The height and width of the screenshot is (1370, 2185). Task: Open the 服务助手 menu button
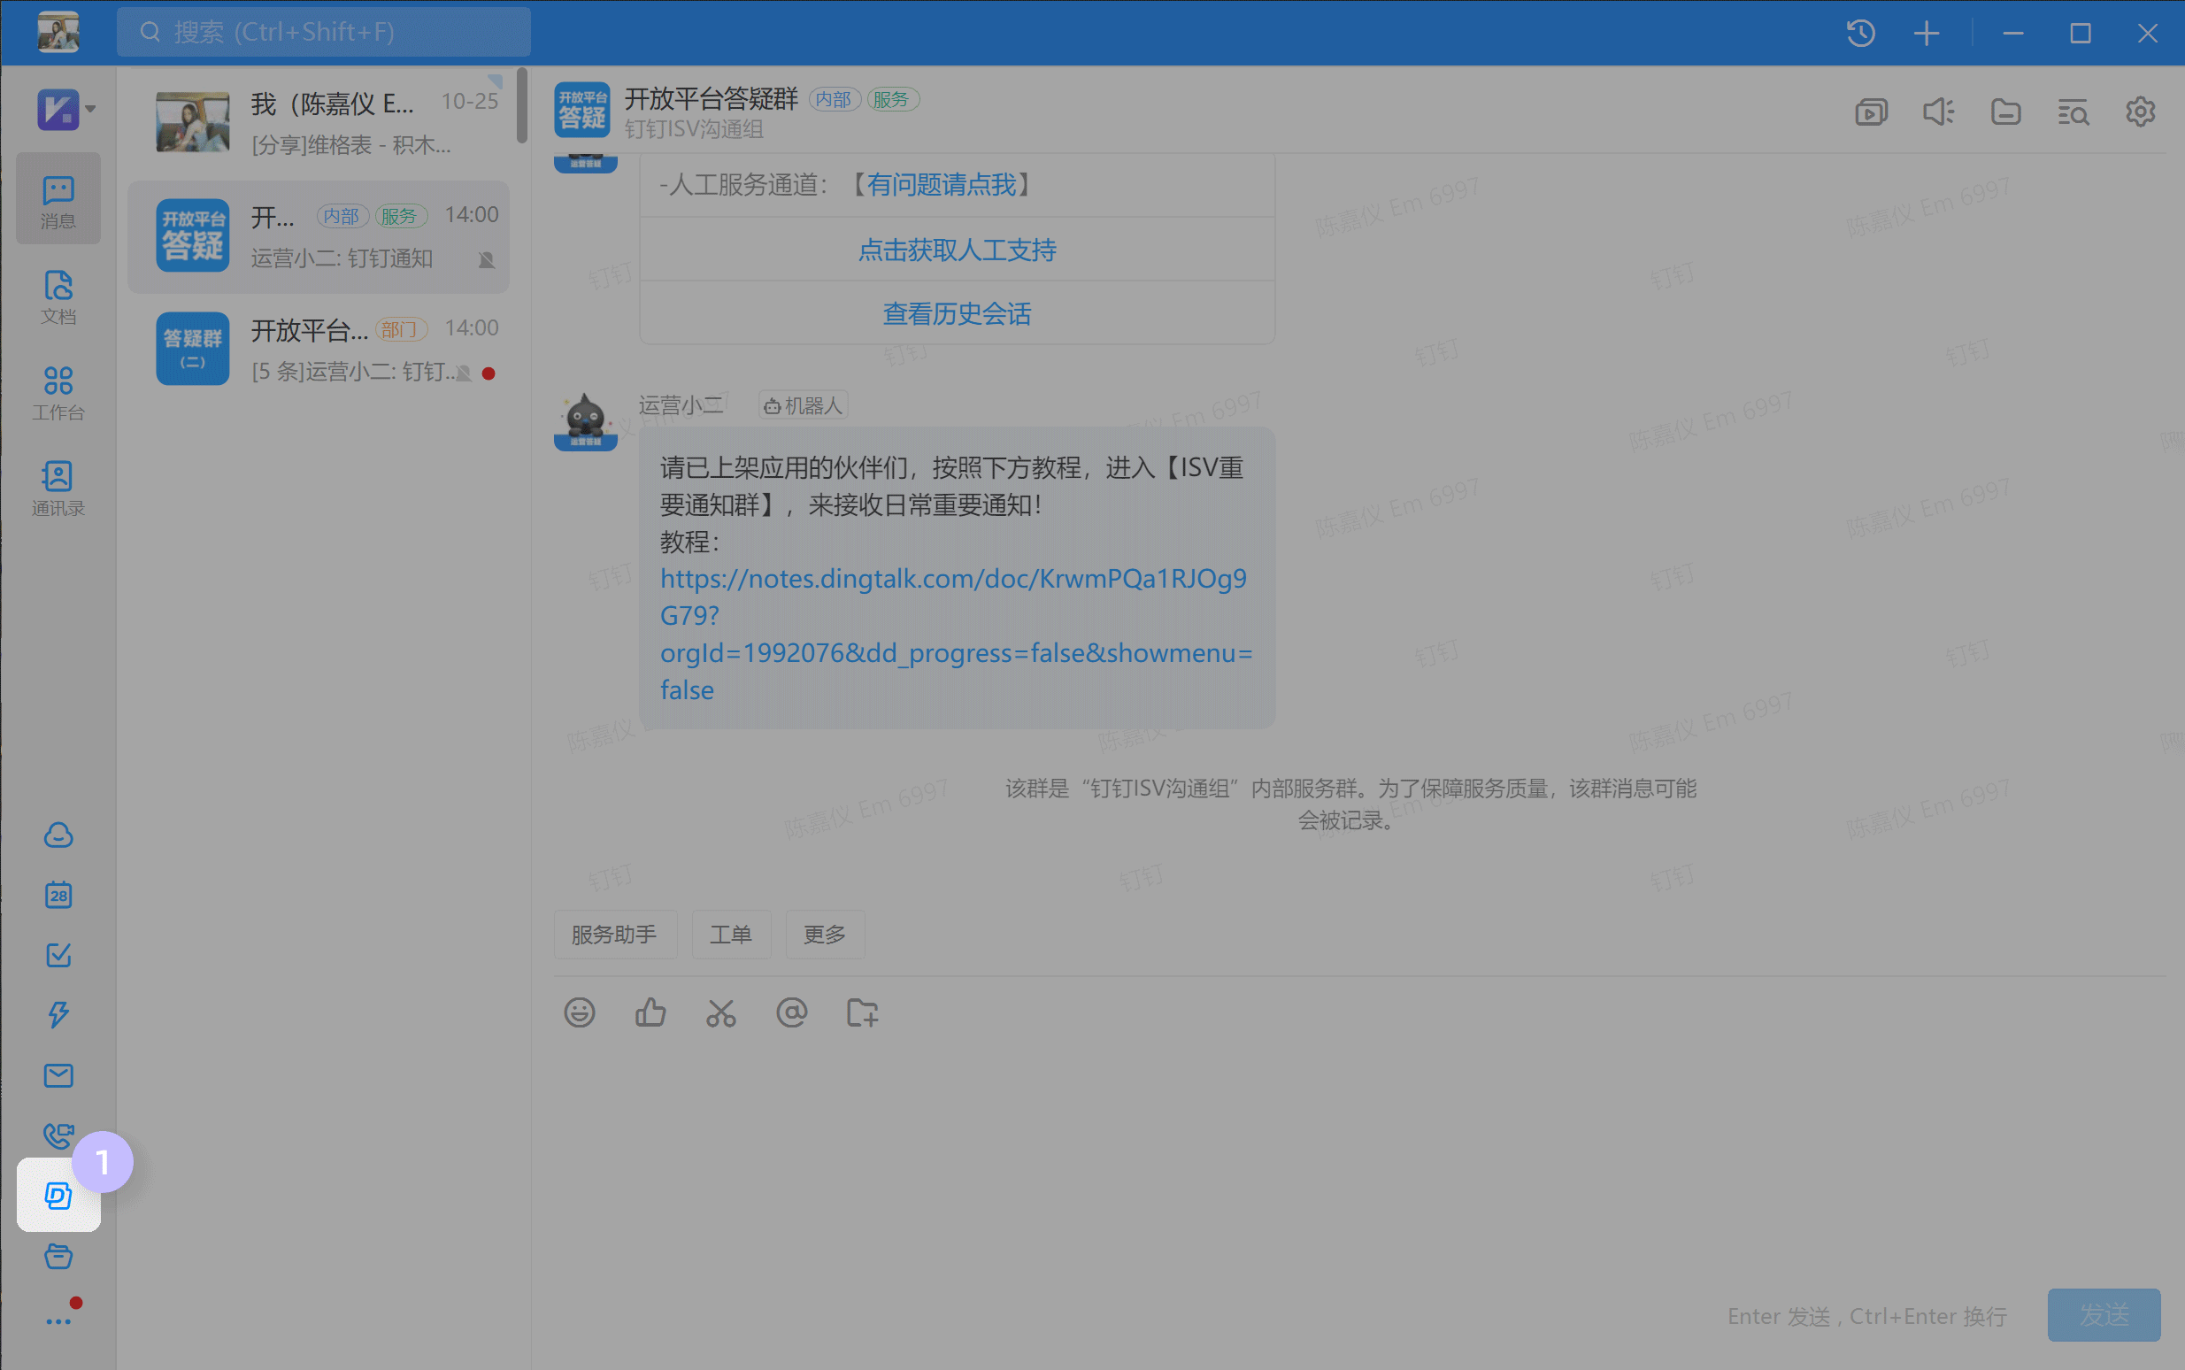click(x=614, y=935)
